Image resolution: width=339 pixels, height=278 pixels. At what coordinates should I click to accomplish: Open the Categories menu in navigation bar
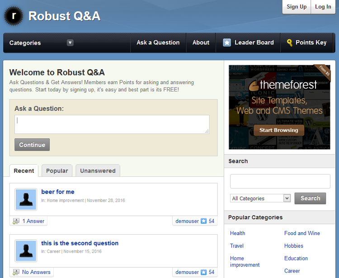(x=25, y=43)
